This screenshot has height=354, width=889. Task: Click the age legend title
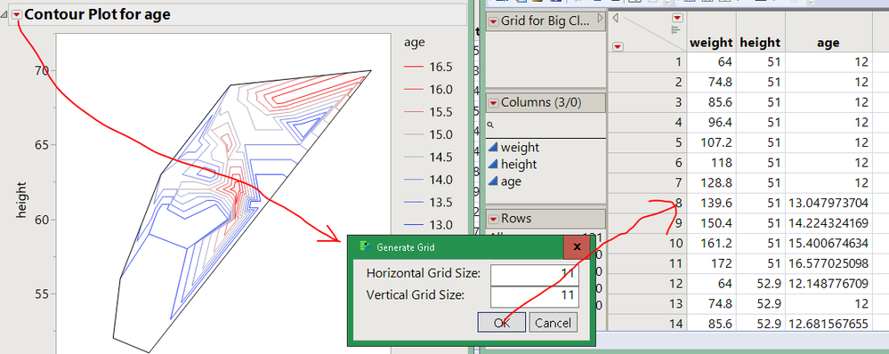(x=414, y=43)
